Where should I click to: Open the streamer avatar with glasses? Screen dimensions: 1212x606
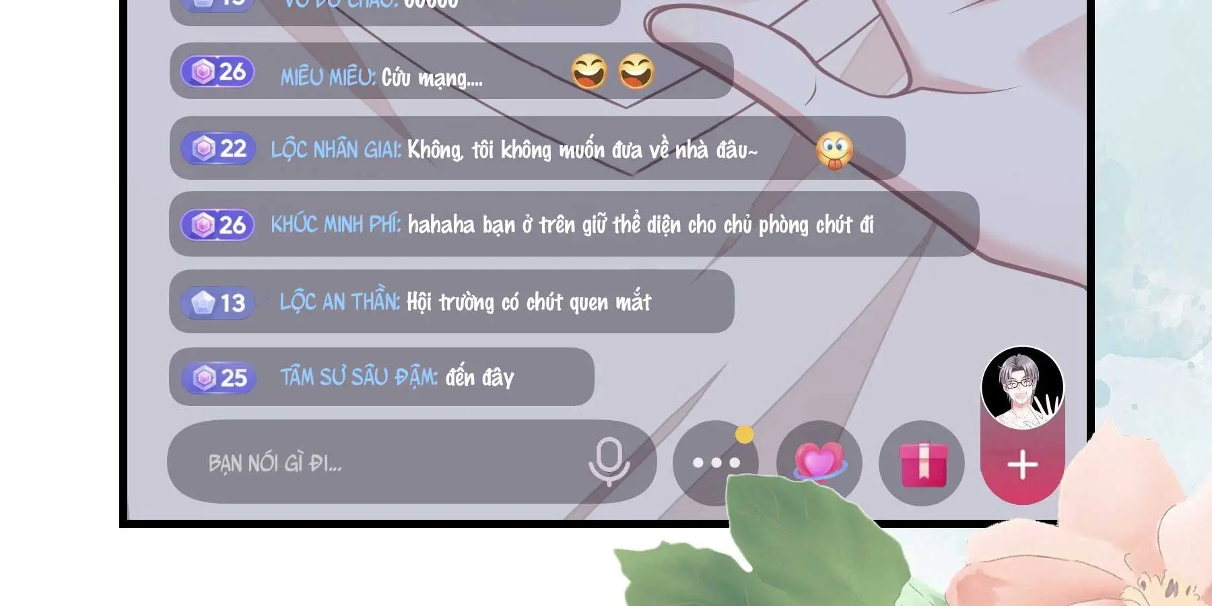(x=1022, y=389)
